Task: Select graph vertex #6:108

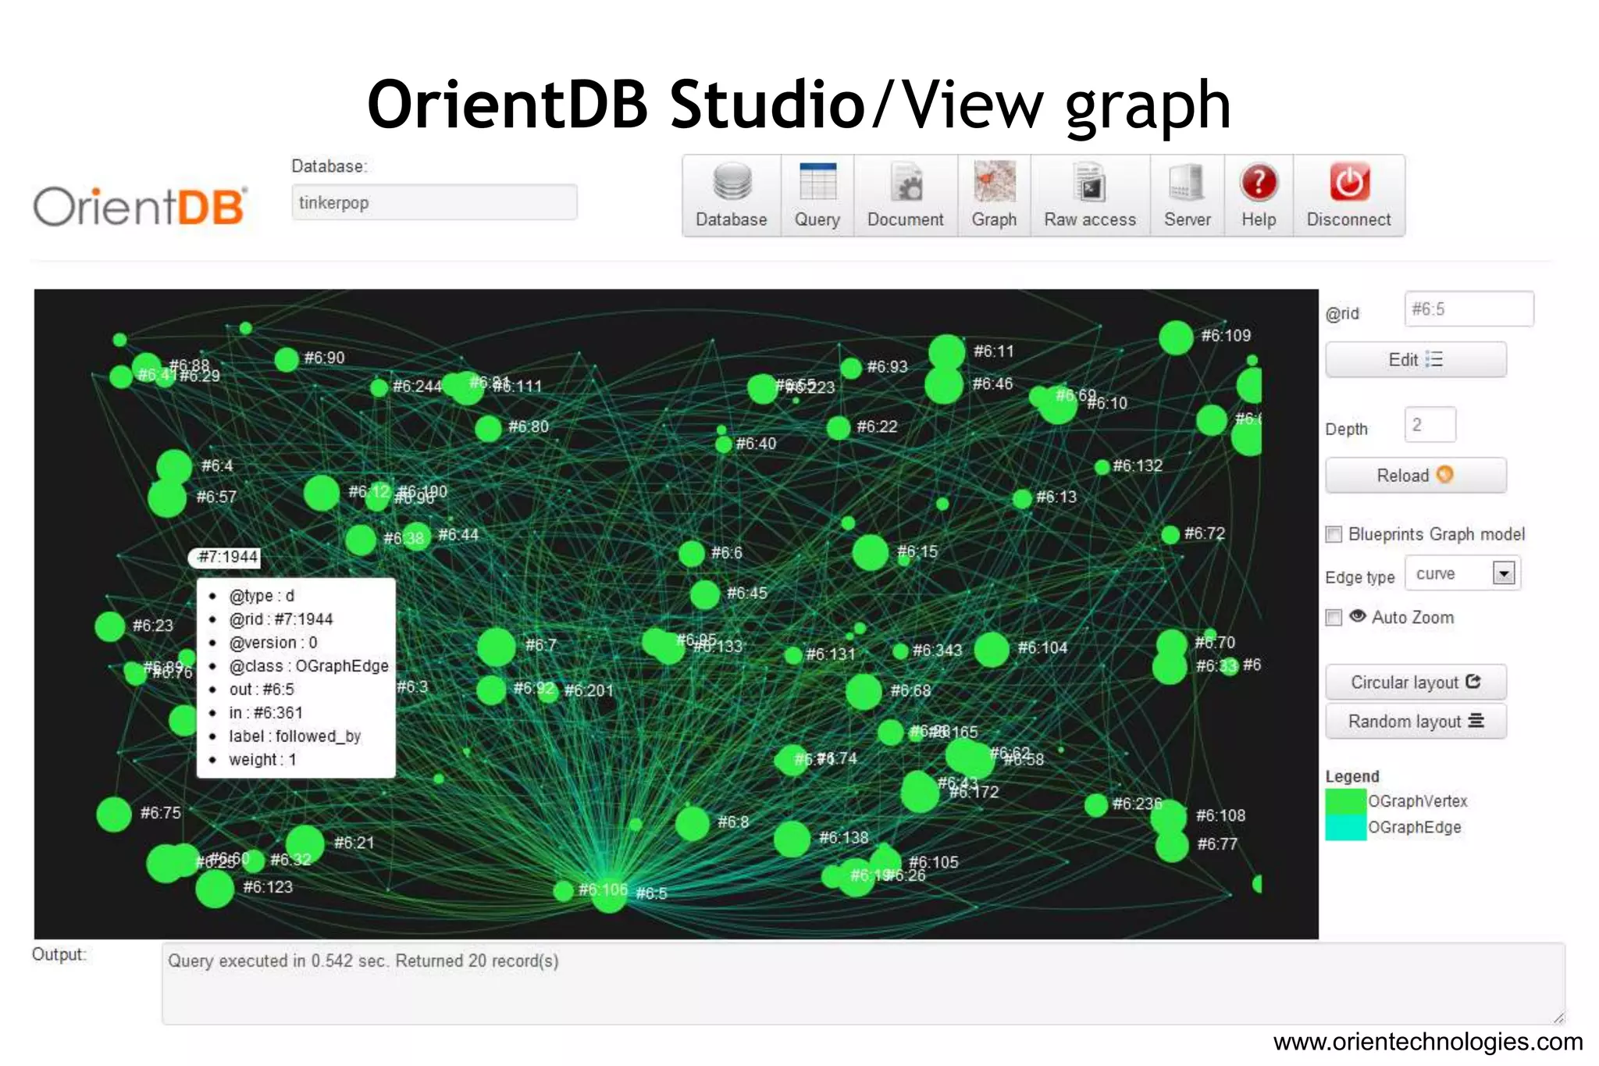Action: click(x=1169, y=818)
